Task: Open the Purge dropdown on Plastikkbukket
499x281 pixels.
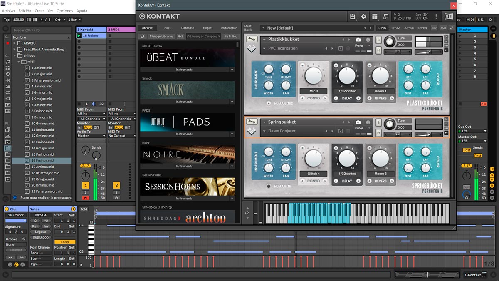Action: [362, 46]
